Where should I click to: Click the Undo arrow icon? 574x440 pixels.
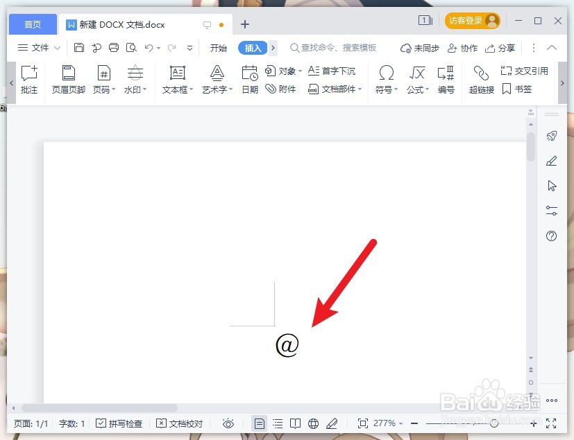(x=149, y=48)
